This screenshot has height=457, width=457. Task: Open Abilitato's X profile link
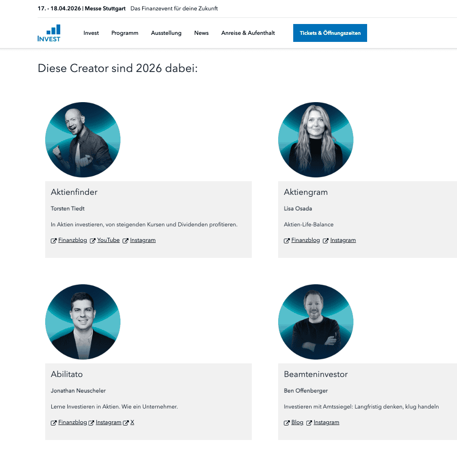tap(132, 422)
